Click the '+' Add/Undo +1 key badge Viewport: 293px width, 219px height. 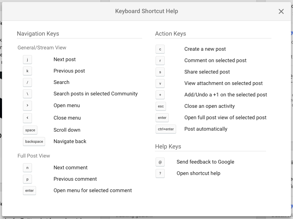coord(160,95)
